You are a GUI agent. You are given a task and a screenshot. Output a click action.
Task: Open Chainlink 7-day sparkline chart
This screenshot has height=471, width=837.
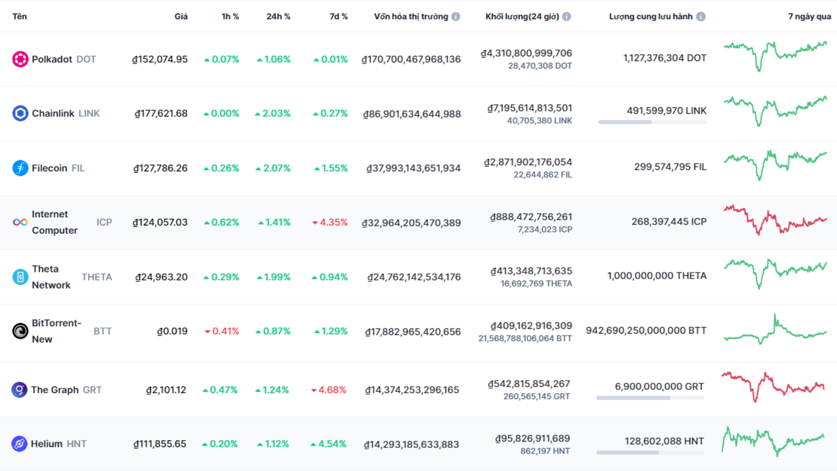click(x=775, y=111)
